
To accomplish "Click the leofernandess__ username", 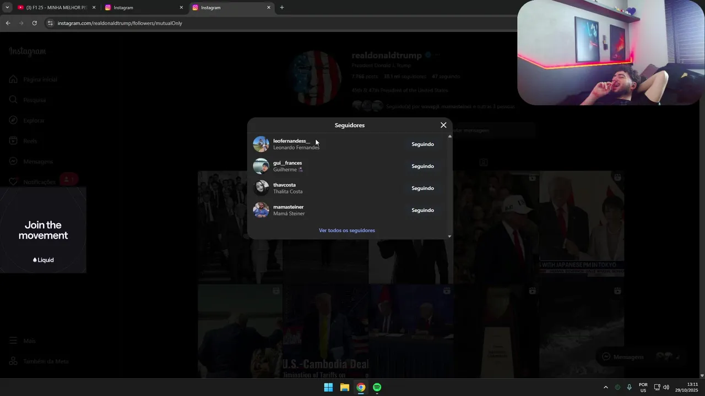I will 291,141.
